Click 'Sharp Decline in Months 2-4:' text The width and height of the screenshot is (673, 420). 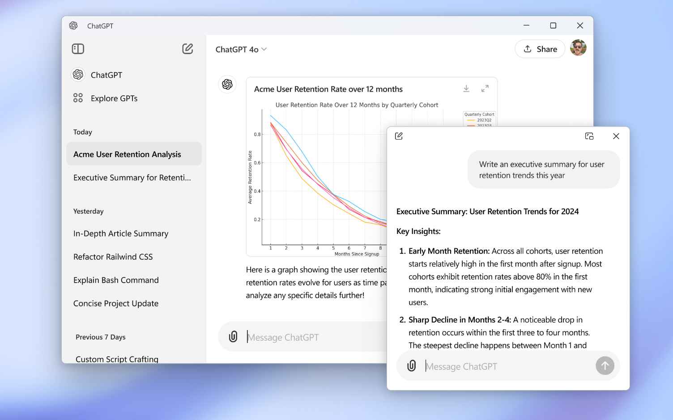point(460,320)
